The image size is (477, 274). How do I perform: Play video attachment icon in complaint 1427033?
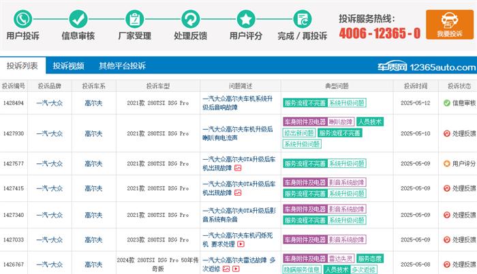241,244
